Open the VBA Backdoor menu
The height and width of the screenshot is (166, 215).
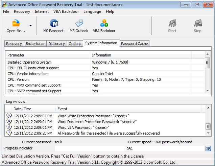click(66, 11)
